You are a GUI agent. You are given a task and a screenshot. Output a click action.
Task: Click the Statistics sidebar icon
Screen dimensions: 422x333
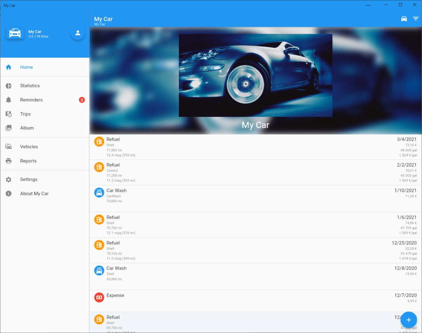tap(8, 86)
